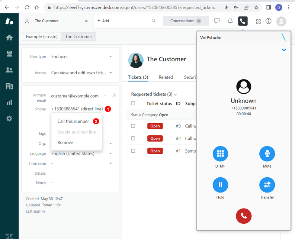Open the Customers icon in the sidebar
295x239 pixels.
[9, 70]
